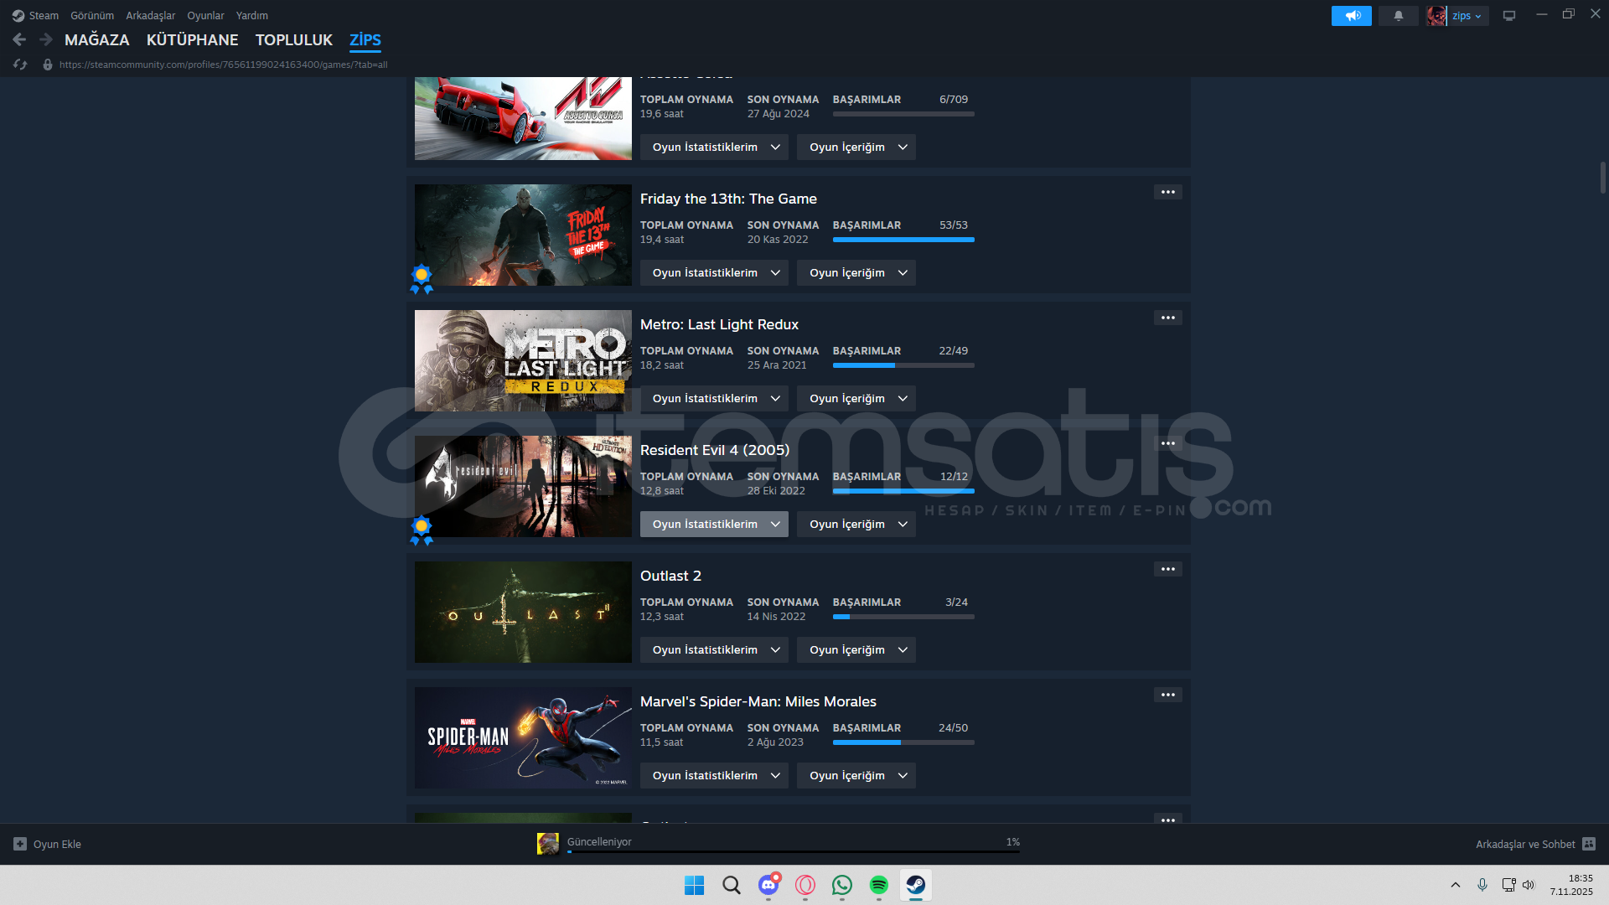Open the Görünüm menu

(x=92, y=16)
